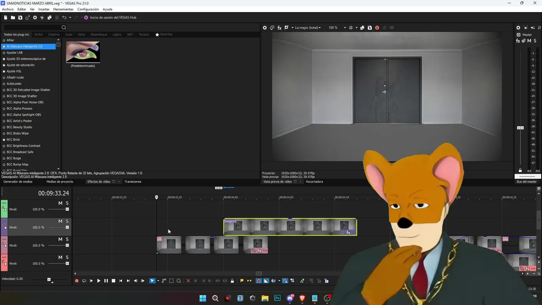Click Inicio de sesión del VEGAS Hub
The image size is (542, 305).
(x=113, y=17)
